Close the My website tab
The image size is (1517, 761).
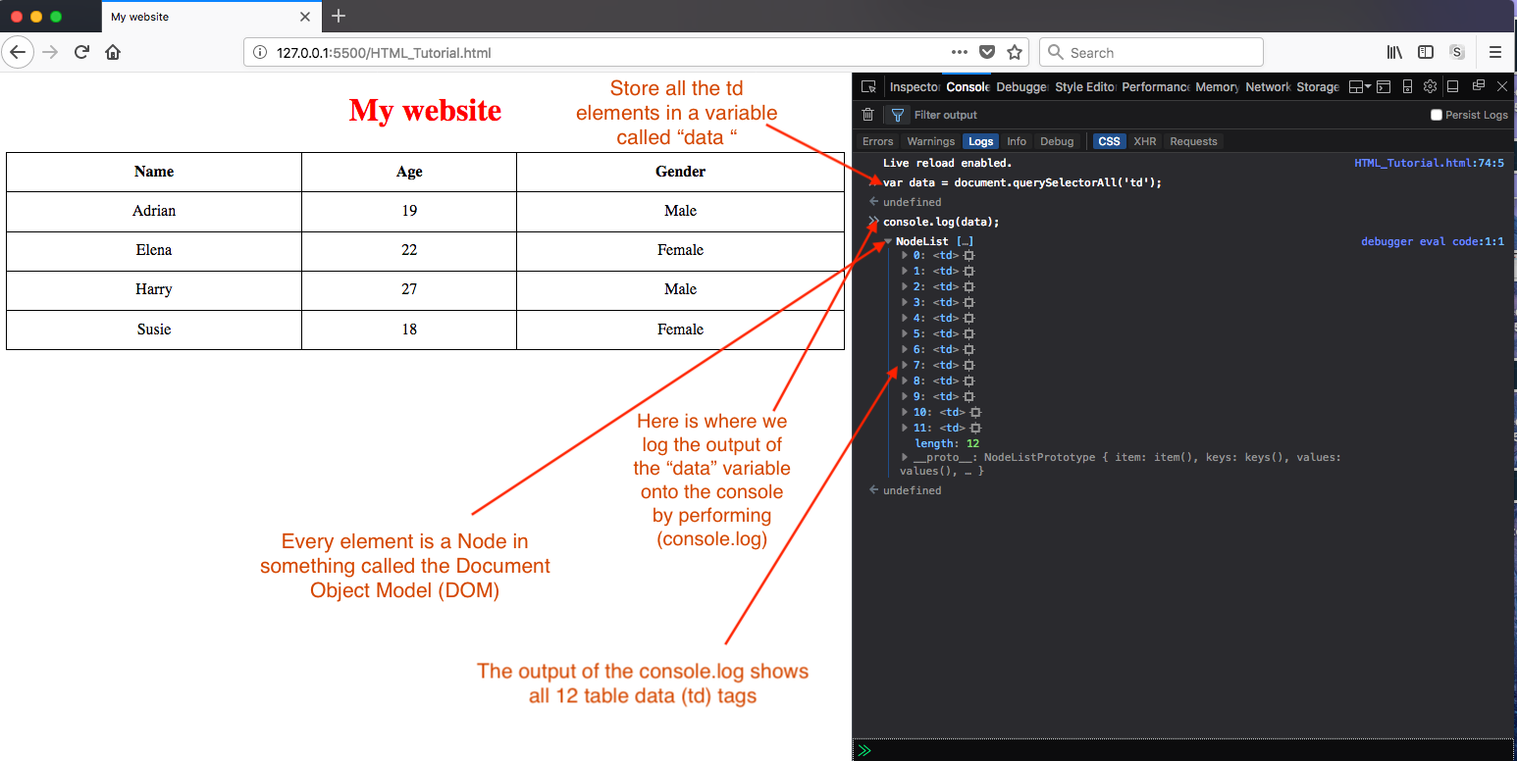click(305, 17)
